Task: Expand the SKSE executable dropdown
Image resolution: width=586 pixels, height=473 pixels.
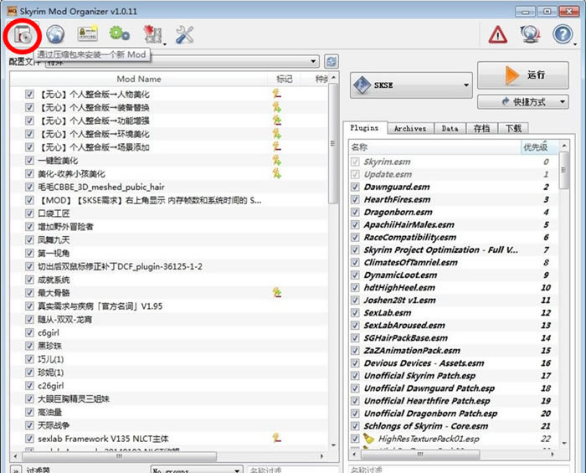Action: tap(410, 85)
